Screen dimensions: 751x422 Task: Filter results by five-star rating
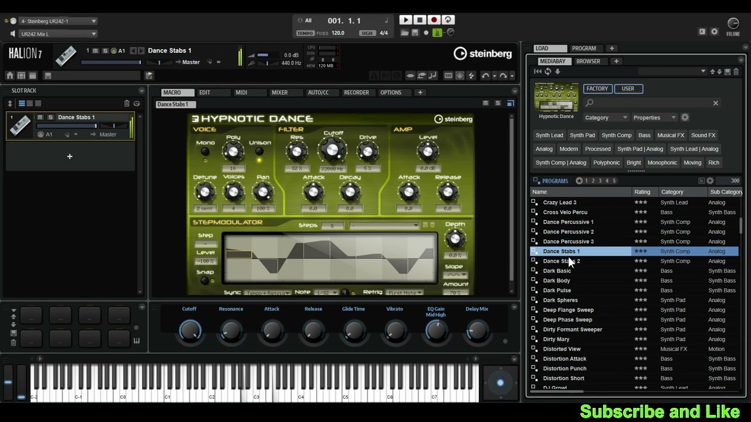[x=614, y=181]
